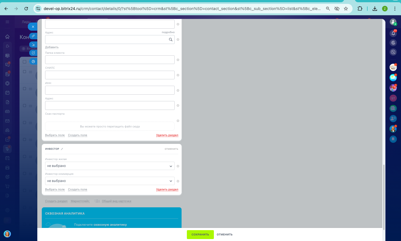Open settings gear for Инвестор коммерция field

click(178, 181)
